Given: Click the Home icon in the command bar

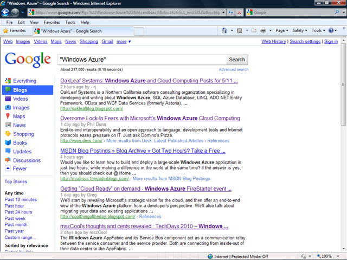Looking at the screenshot, I should (x=224, y=30).
